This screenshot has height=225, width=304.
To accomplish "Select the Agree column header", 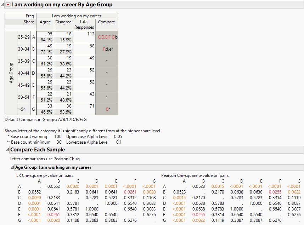I will [x=45, y=22].
